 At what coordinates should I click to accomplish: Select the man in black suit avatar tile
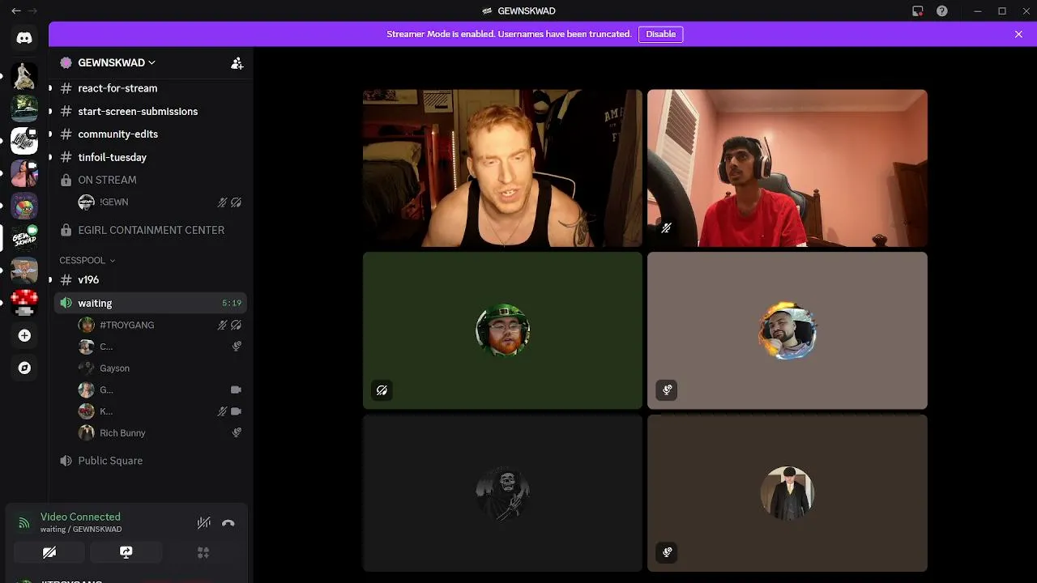coord(787,493)
